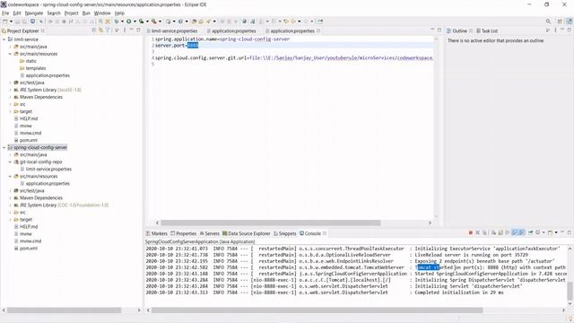Viewport: 574px width, 323px height.
Task: Open the File menu
Action: [5, 13]
